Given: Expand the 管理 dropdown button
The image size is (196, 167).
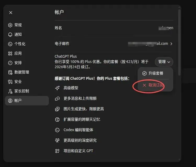Looking at the screenshot, I should pos(164,62).
